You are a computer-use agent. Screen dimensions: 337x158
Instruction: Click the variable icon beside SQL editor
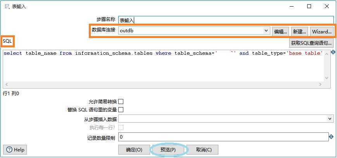[333, 52]
